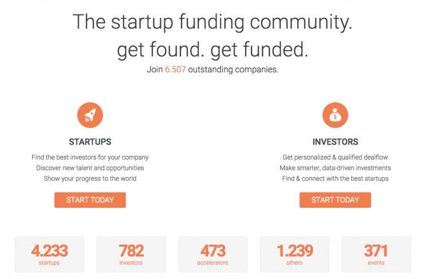Click the orange 6.507 companies number

click(x=175, y=69)
